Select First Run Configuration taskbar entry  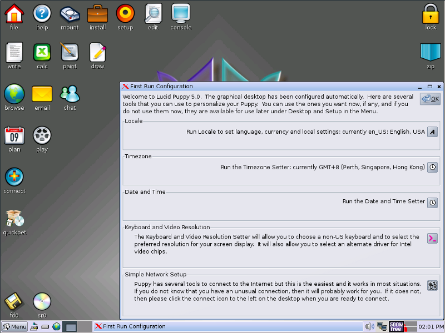[228, 326]
